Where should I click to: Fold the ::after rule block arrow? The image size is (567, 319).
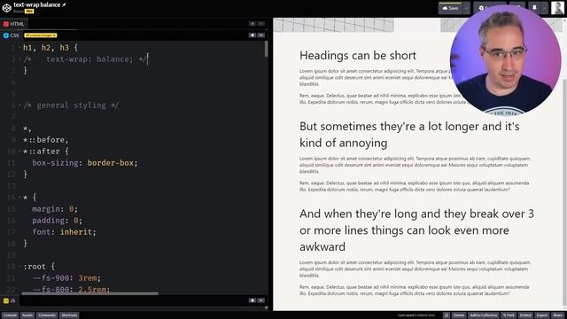pos(19,152)
